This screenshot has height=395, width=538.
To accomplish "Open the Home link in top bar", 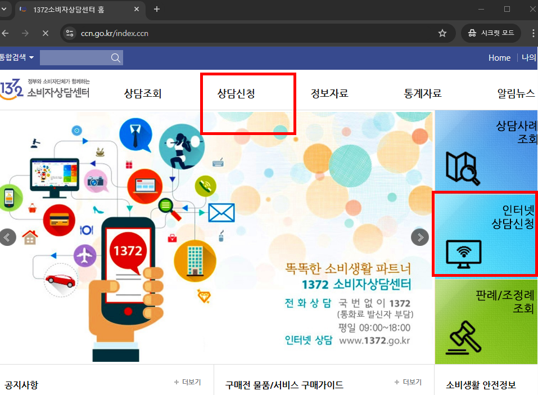I will 499,58.
